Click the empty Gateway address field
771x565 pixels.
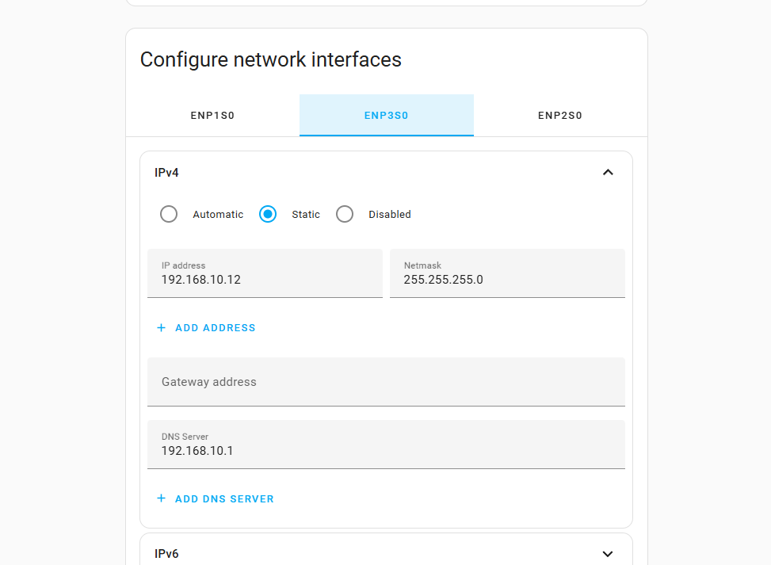386,382
